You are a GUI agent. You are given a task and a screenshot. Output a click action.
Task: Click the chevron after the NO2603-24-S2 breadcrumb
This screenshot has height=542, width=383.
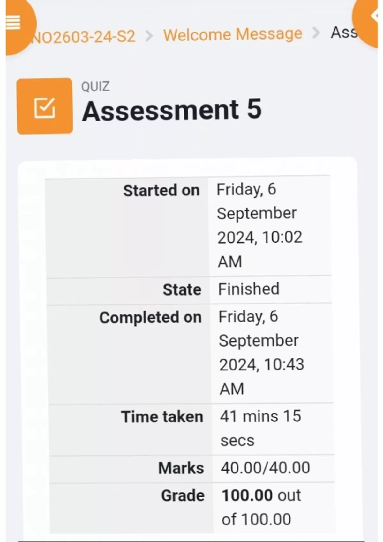tap(149, 36)
